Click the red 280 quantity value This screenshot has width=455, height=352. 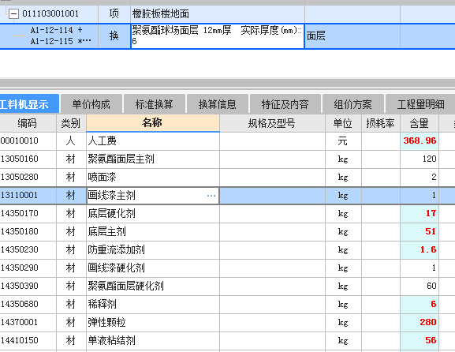click(x=420, y=322)
